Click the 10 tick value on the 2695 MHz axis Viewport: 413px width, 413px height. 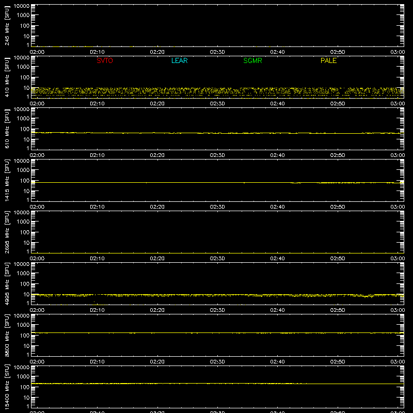(x=26, y=243)
